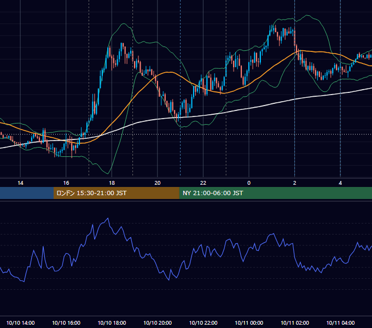The width and height of the screenshot is (372, 328).
Task: Click the hour label 2 on price chart axis
Action: click(294, 183)
